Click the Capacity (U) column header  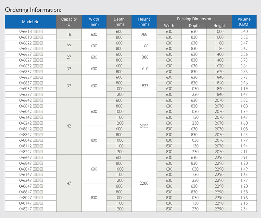pos(69,22)
